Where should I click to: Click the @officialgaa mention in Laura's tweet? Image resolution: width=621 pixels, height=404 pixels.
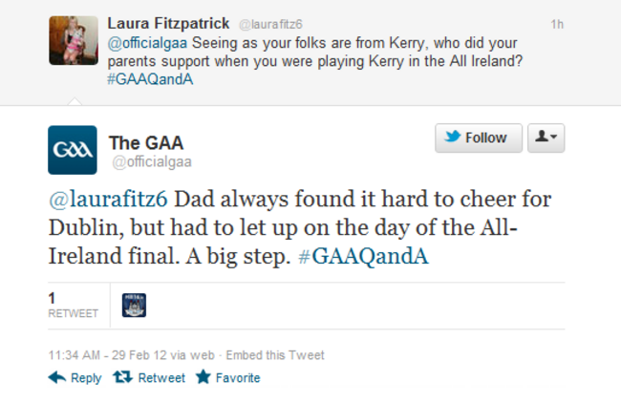(147, 42)
